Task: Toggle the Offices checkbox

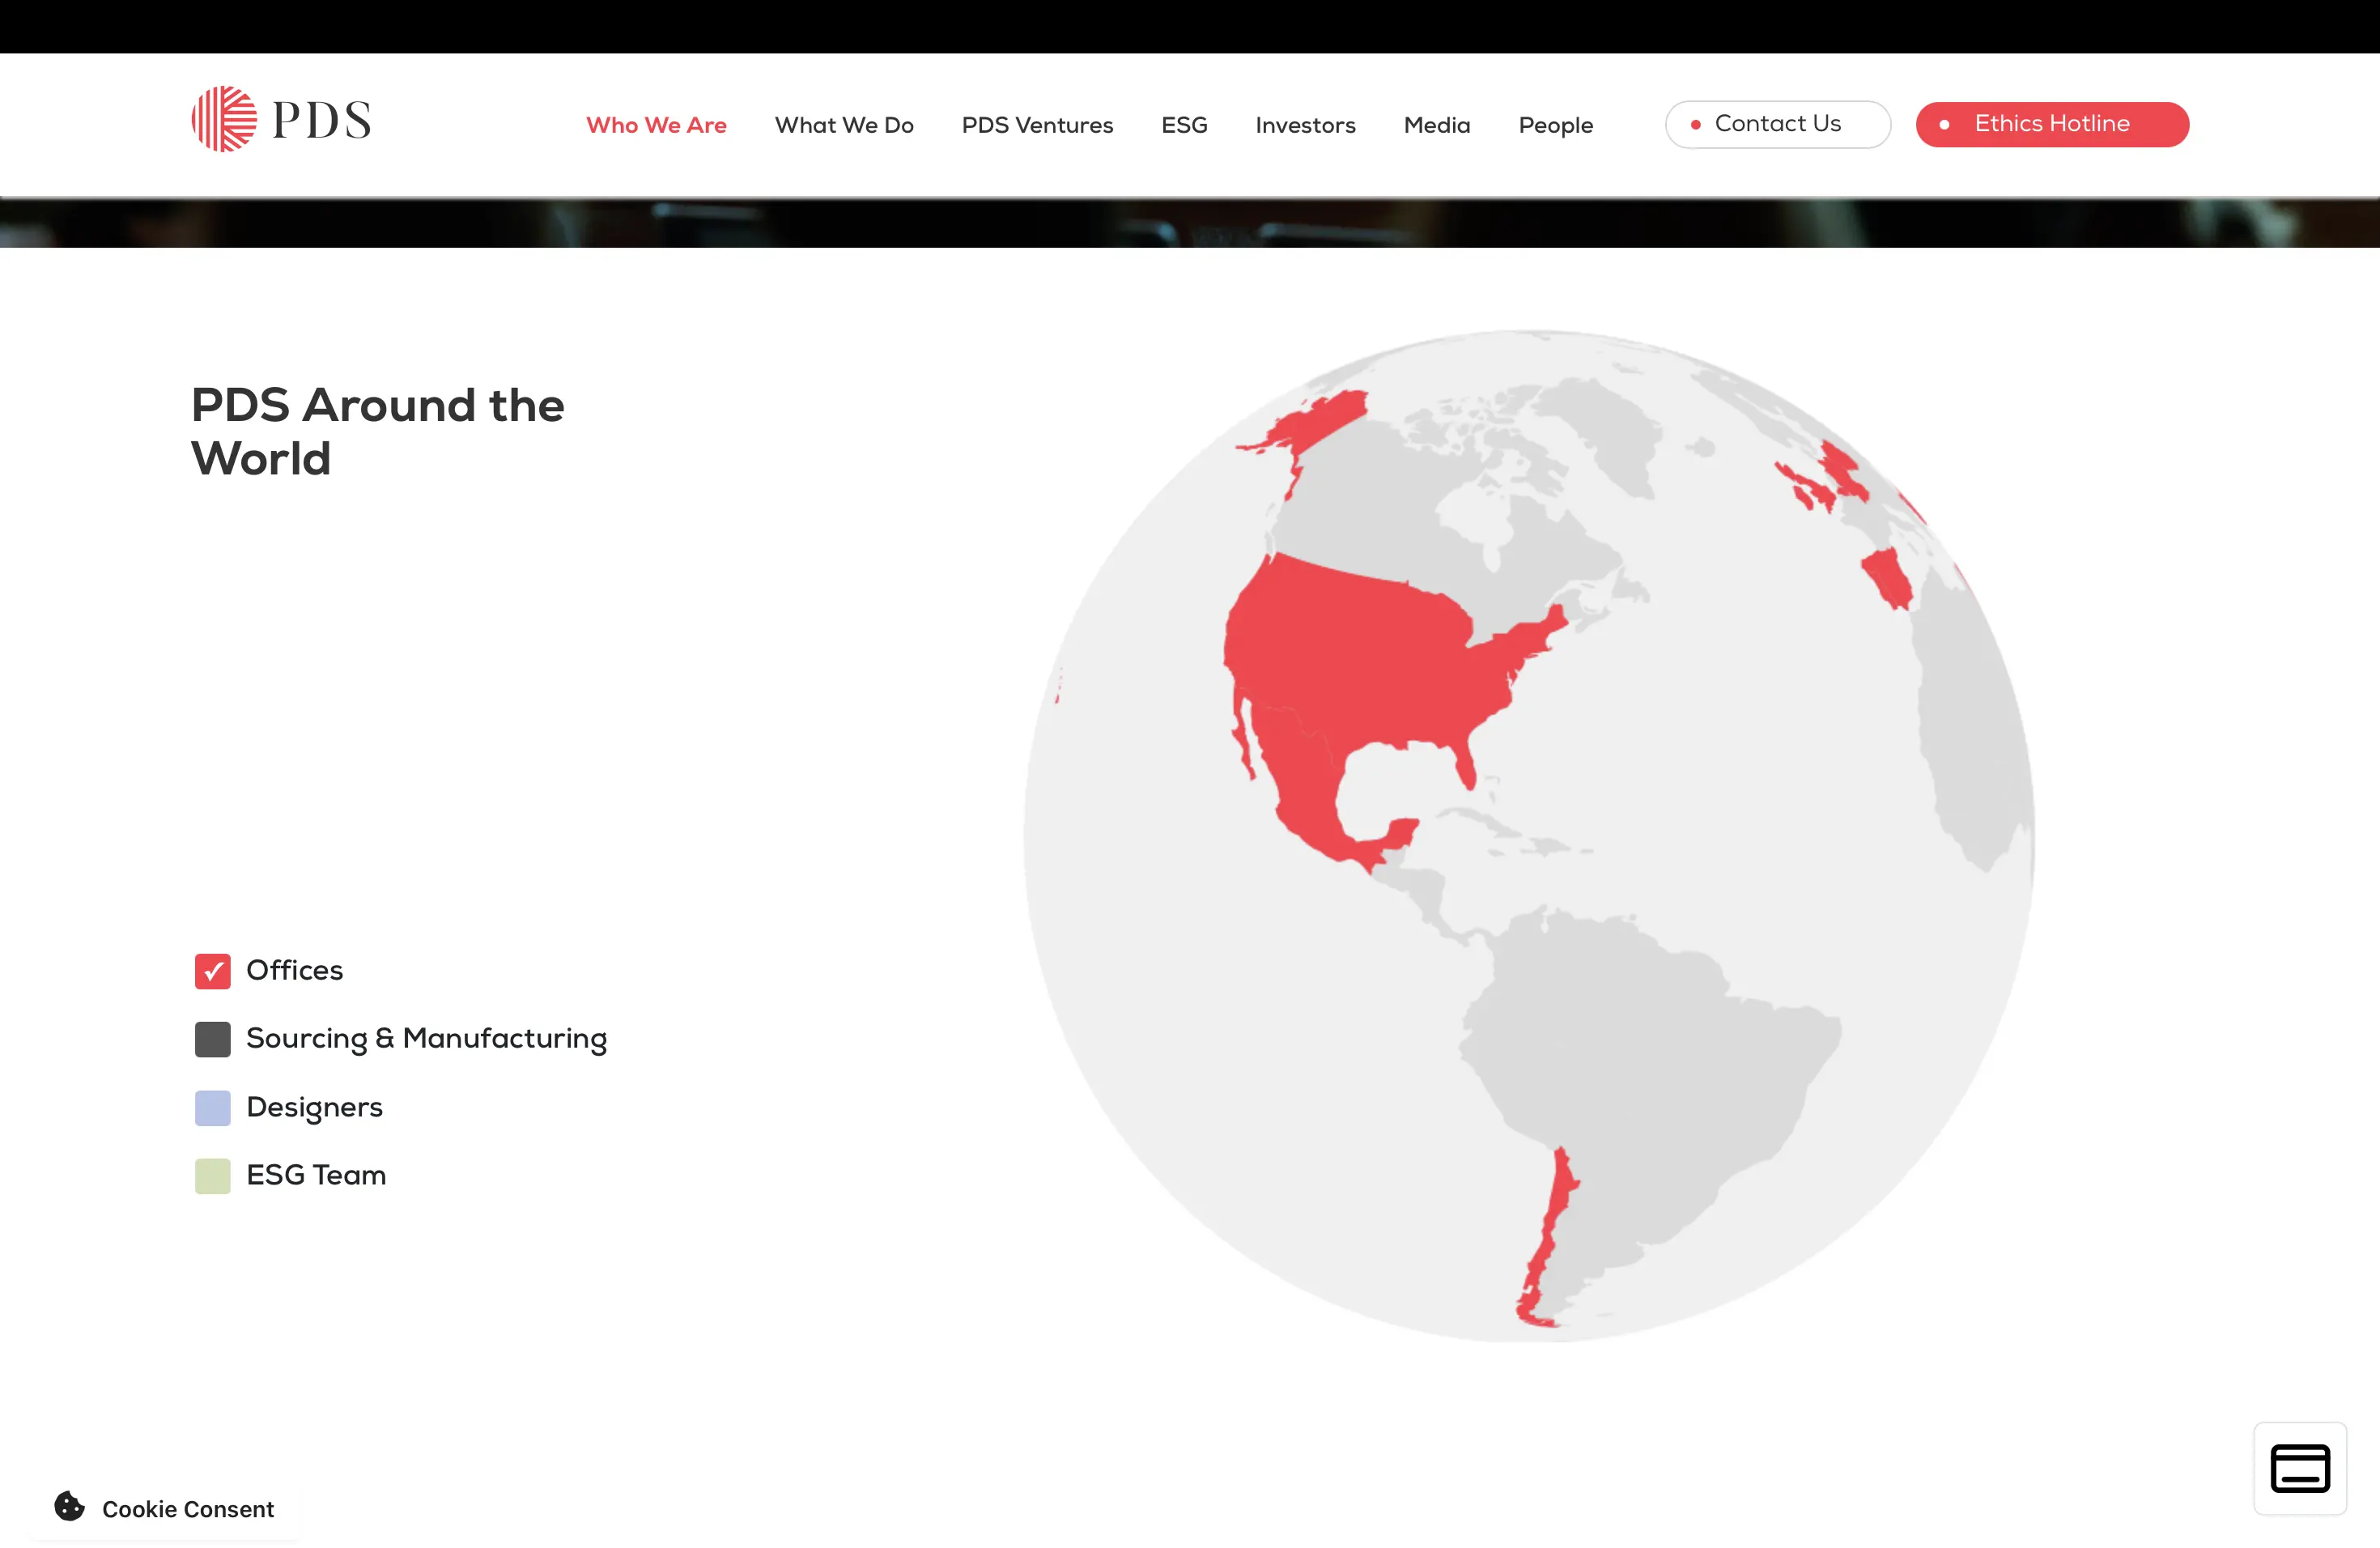Action: click(x=212, y=971)
